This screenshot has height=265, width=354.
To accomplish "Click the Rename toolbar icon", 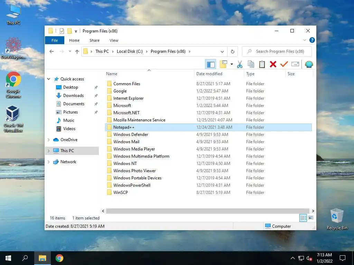I will coord(295,64).
